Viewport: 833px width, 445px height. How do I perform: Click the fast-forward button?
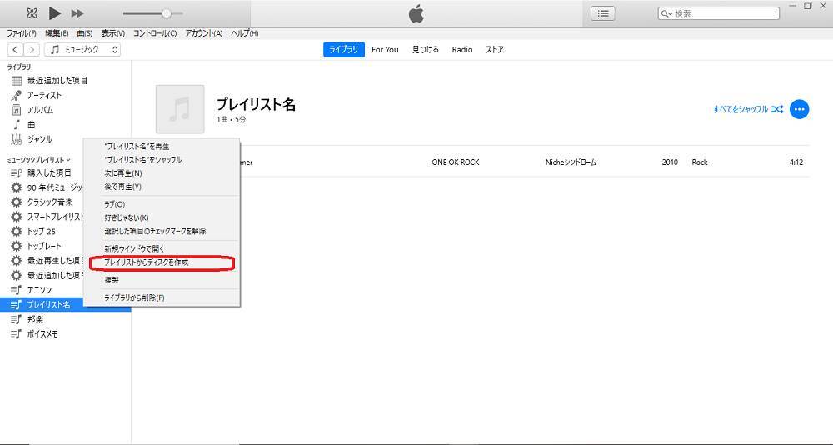point(77,13)
